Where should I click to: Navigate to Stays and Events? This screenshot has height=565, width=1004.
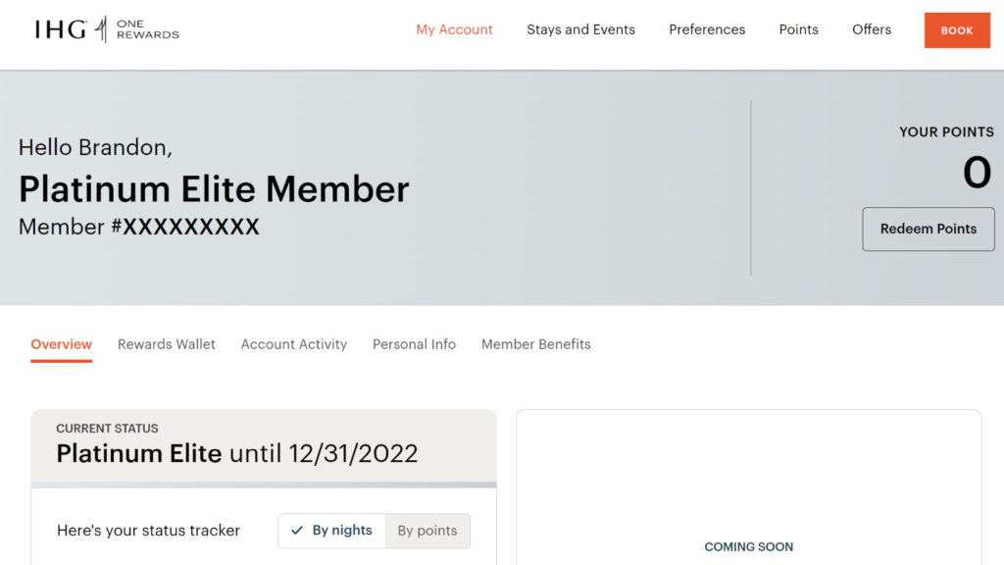click(580, 29)
